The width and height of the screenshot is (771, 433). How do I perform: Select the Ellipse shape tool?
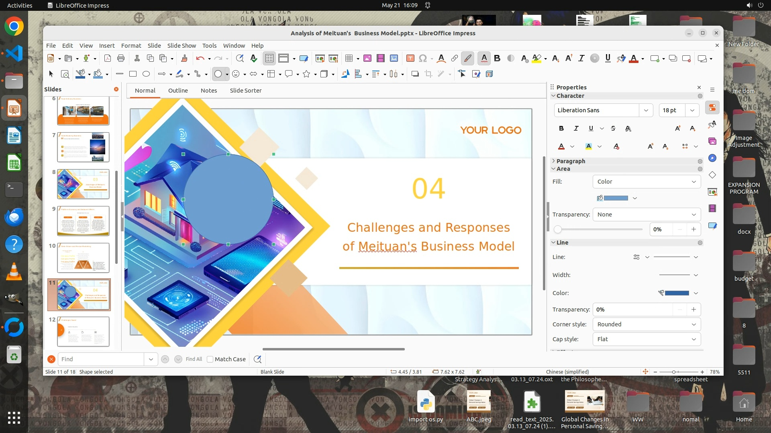146,74
